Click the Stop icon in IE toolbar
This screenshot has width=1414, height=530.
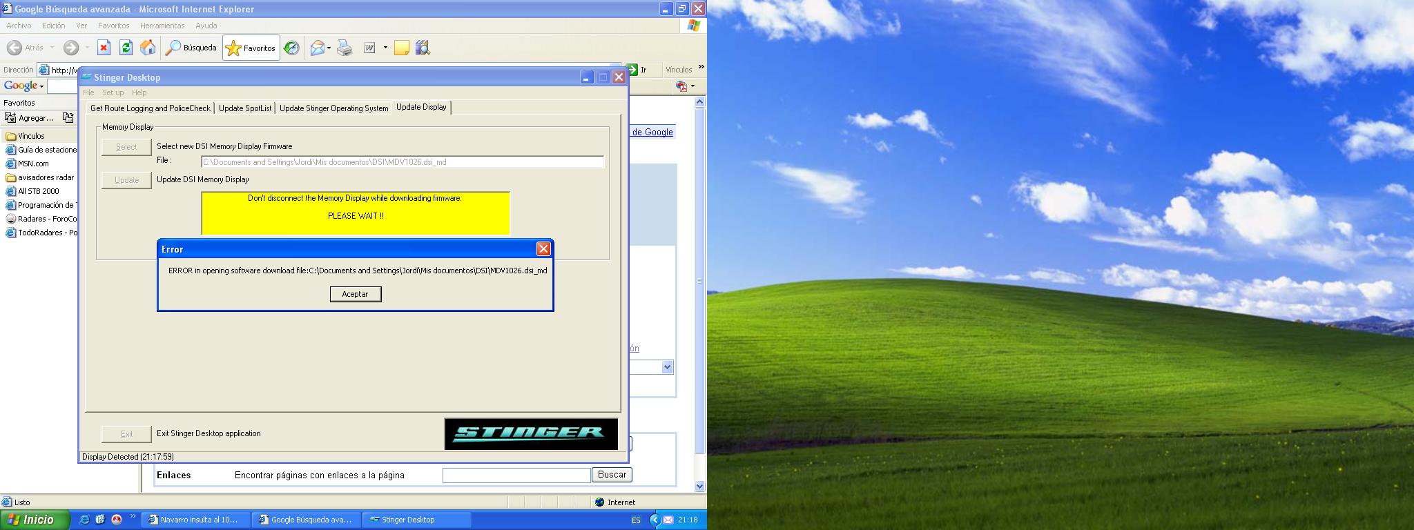[104, 48]
